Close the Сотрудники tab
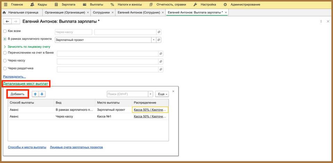Screen dimensions: 333x163 click(112, 12)
